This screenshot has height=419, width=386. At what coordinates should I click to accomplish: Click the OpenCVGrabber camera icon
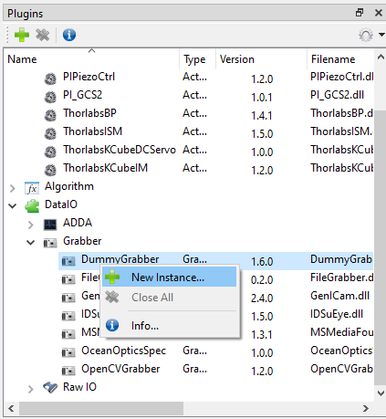pos(68,371)
